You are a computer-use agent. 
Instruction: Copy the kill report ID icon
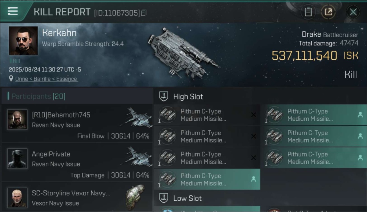pyautogui.click(x=144, y=13)
